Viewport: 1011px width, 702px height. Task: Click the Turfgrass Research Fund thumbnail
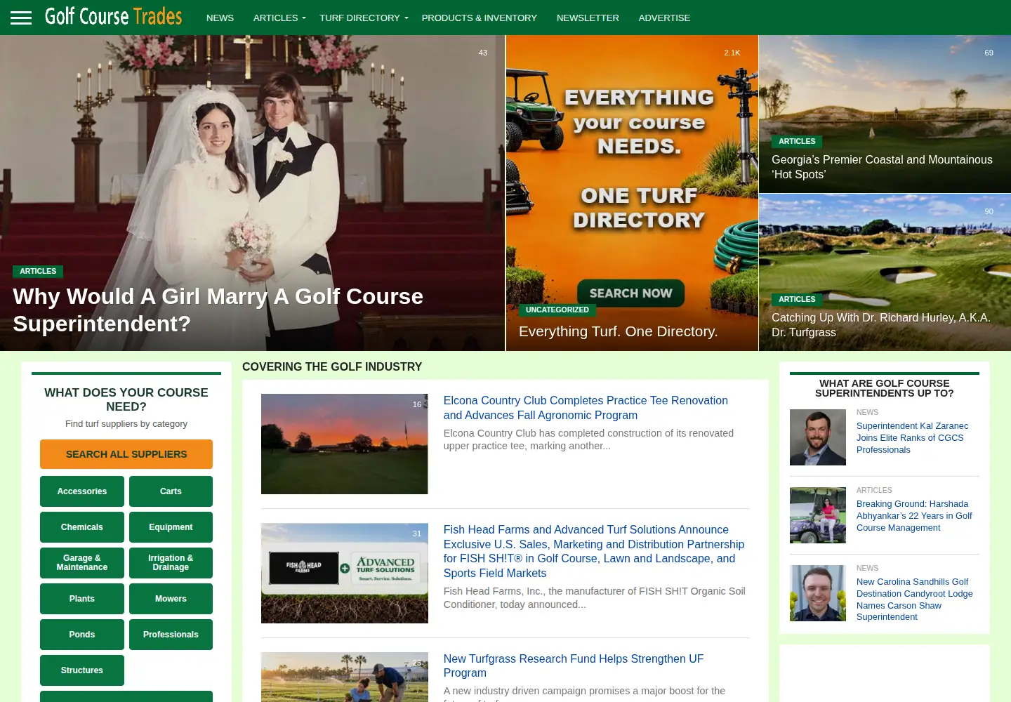click(x=344, y=677)
